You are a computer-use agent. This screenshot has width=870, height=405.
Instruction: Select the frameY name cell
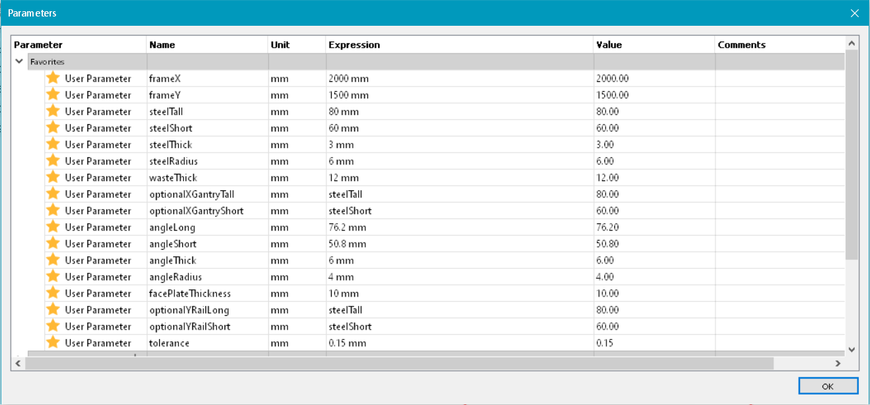point(207,94)
